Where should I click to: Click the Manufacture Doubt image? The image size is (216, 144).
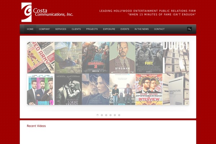176,89
